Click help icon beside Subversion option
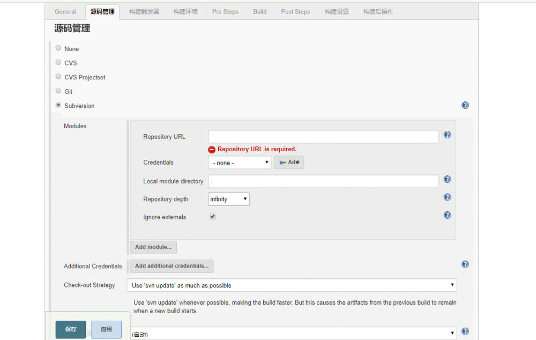The height and width of the screenshot is (340, 536). (465, 105)
